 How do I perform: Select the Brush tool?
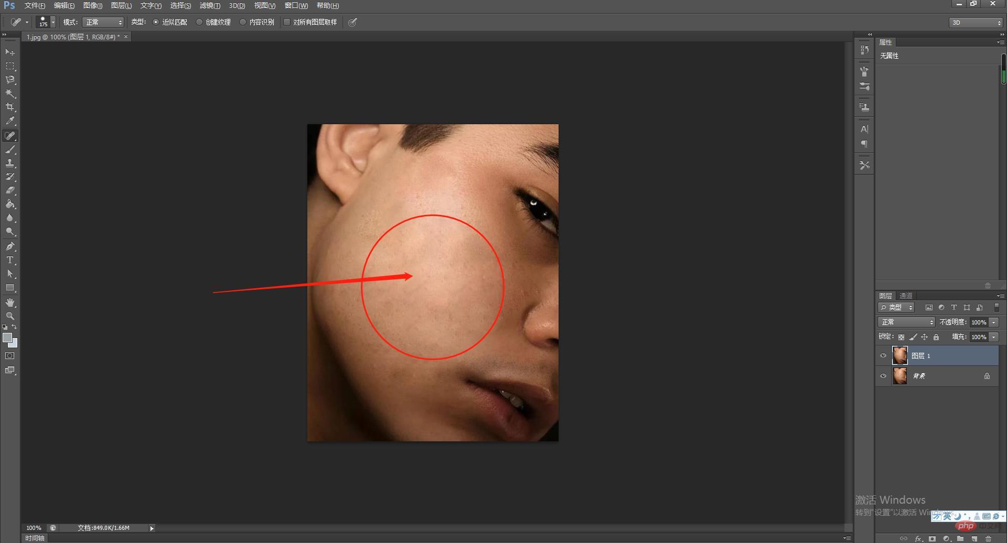point(10,149)
